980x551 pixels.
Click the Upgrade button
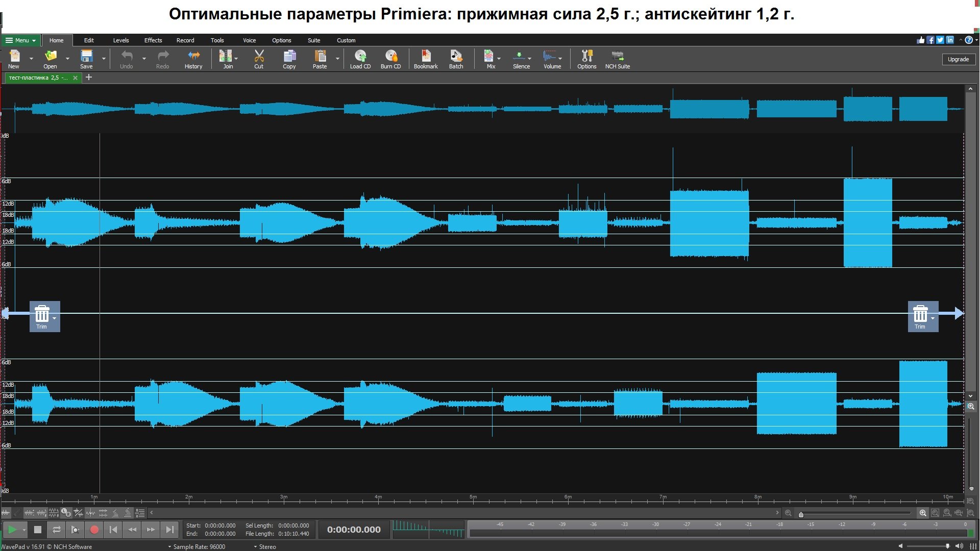(958, 59)
